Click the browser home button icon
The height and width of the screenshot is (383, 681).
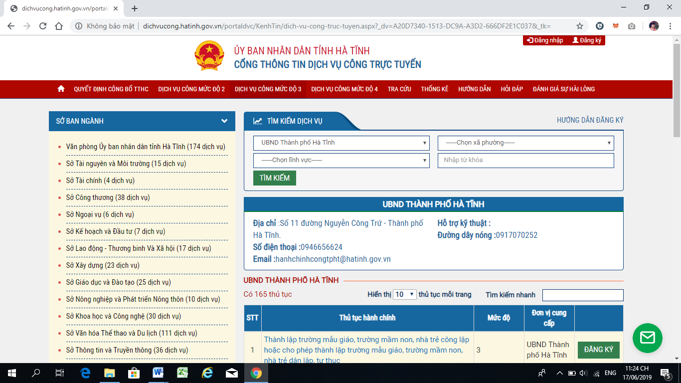click(59, 26)
